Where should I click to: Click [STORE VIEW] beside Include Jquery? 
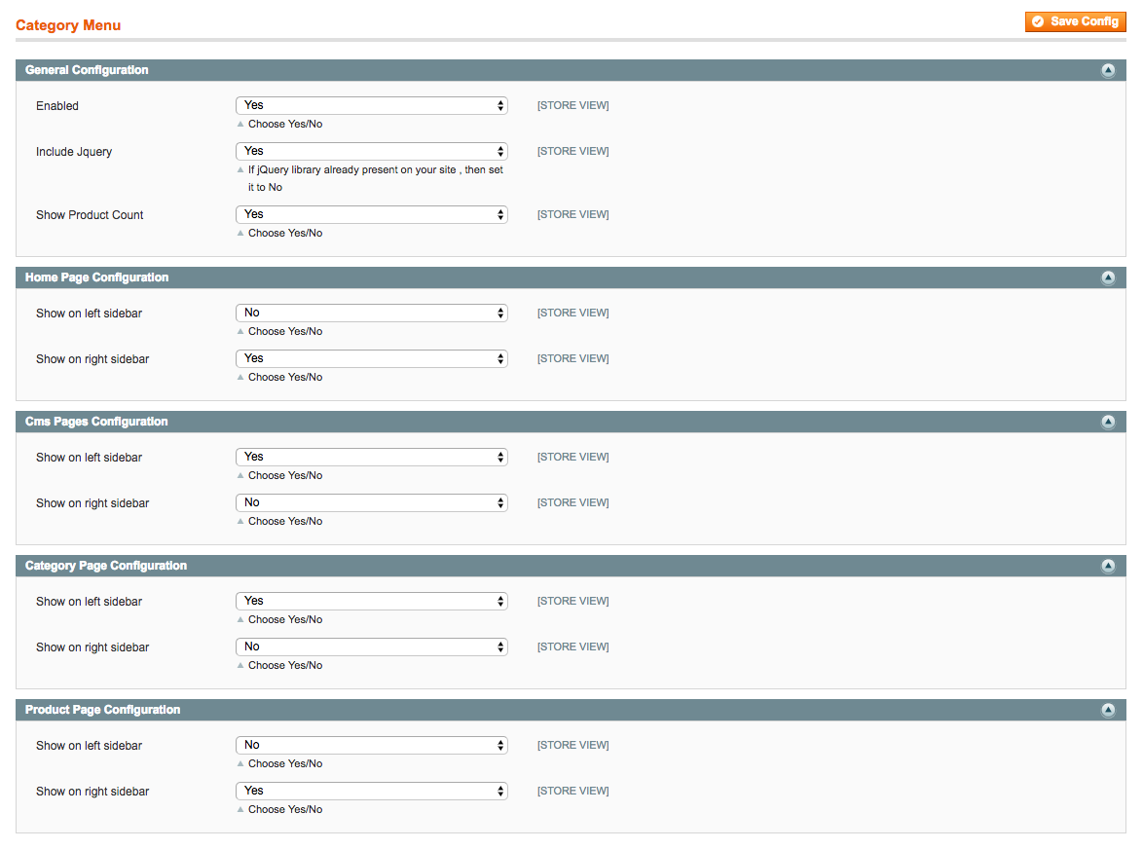click(x=572, y=152)
